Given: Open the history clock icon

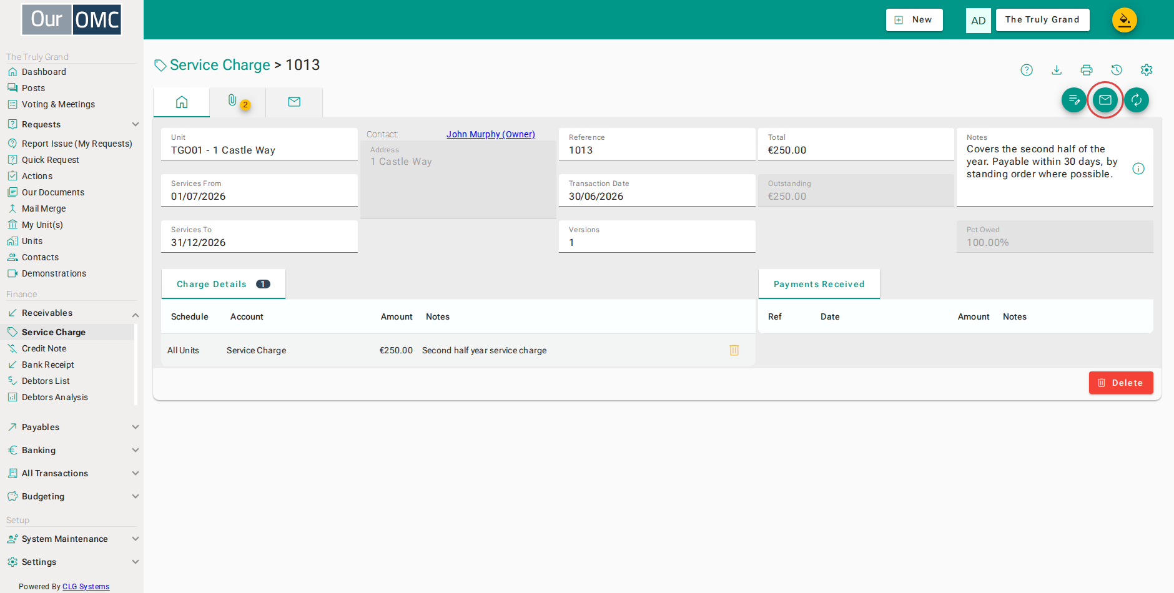Looking at the screenshot, I should pos(1117,70).
